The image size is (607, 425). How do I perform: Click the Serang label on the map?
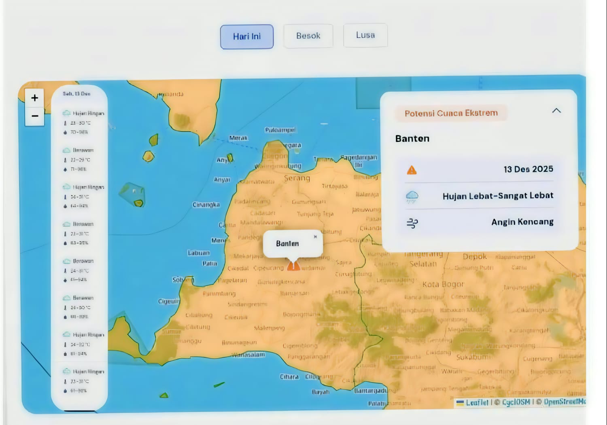[297, 178]
